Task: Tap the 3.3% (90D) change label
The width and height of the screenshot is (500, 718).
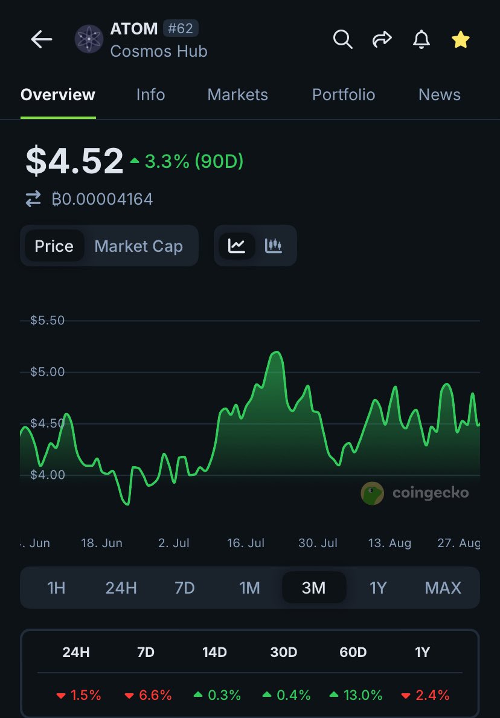Action: 187,161
